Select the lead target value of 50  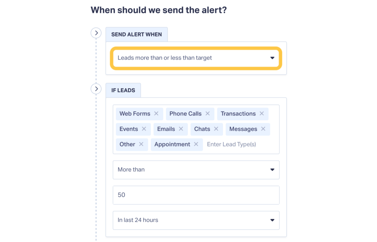pos(196,195)
